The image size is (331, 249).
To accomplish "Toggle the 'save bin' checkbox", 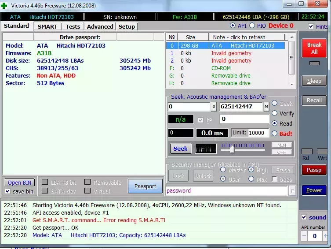I will pyautogui.click(x=8, y=191).
